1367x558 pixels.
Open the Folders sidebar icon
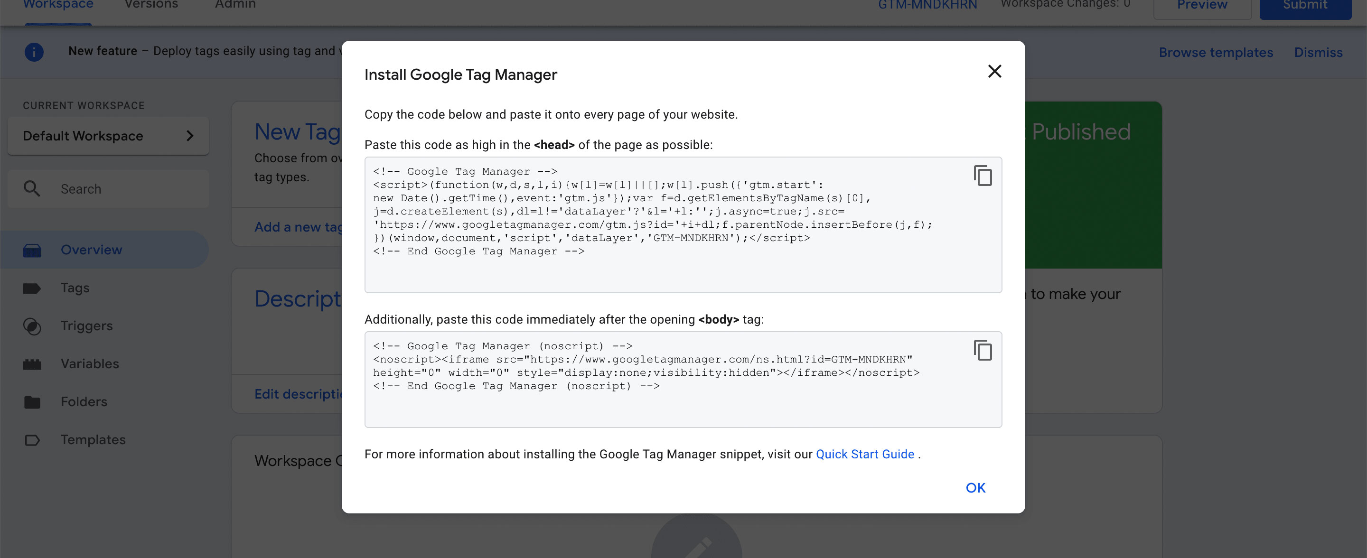tap(33, 401)
